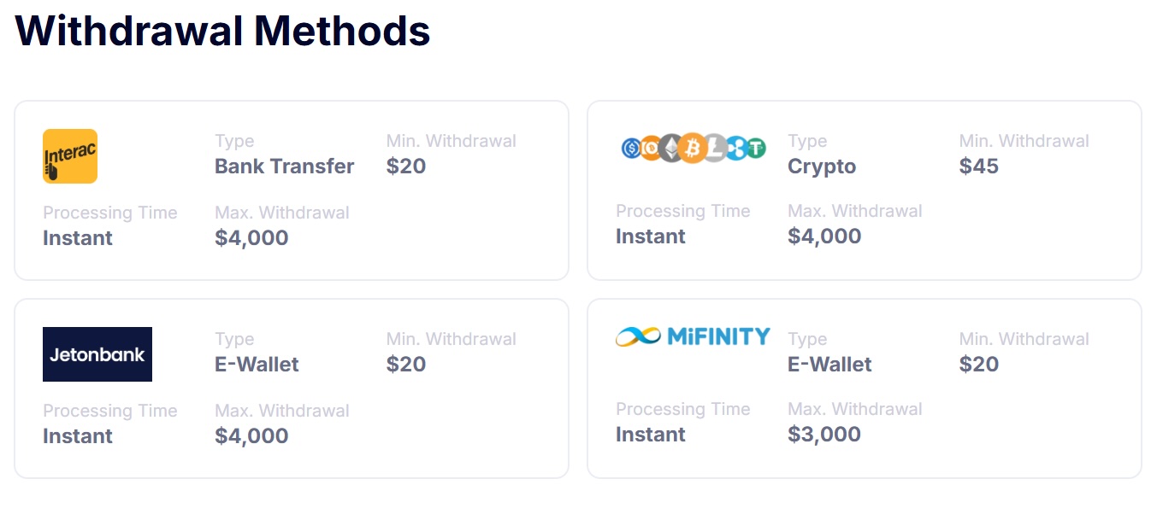Click the $45 minimum withdrawal value
Image resolution: width=1157 pixels, height=514 pixels.
click(x=979, y=166)
